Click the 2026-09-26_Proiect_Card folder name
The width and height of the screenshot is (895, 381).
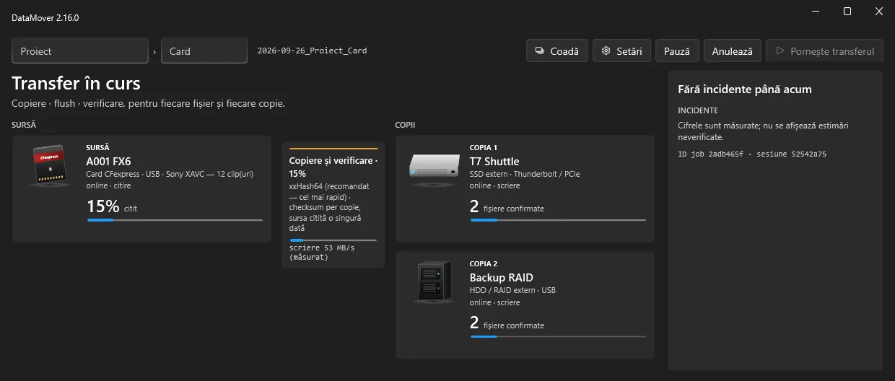tap(312, 51)
